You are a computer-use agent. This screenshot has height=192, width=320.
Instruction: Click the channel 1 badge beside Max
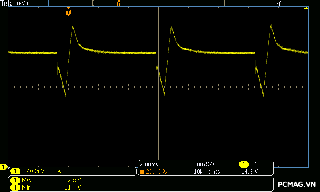15,180
